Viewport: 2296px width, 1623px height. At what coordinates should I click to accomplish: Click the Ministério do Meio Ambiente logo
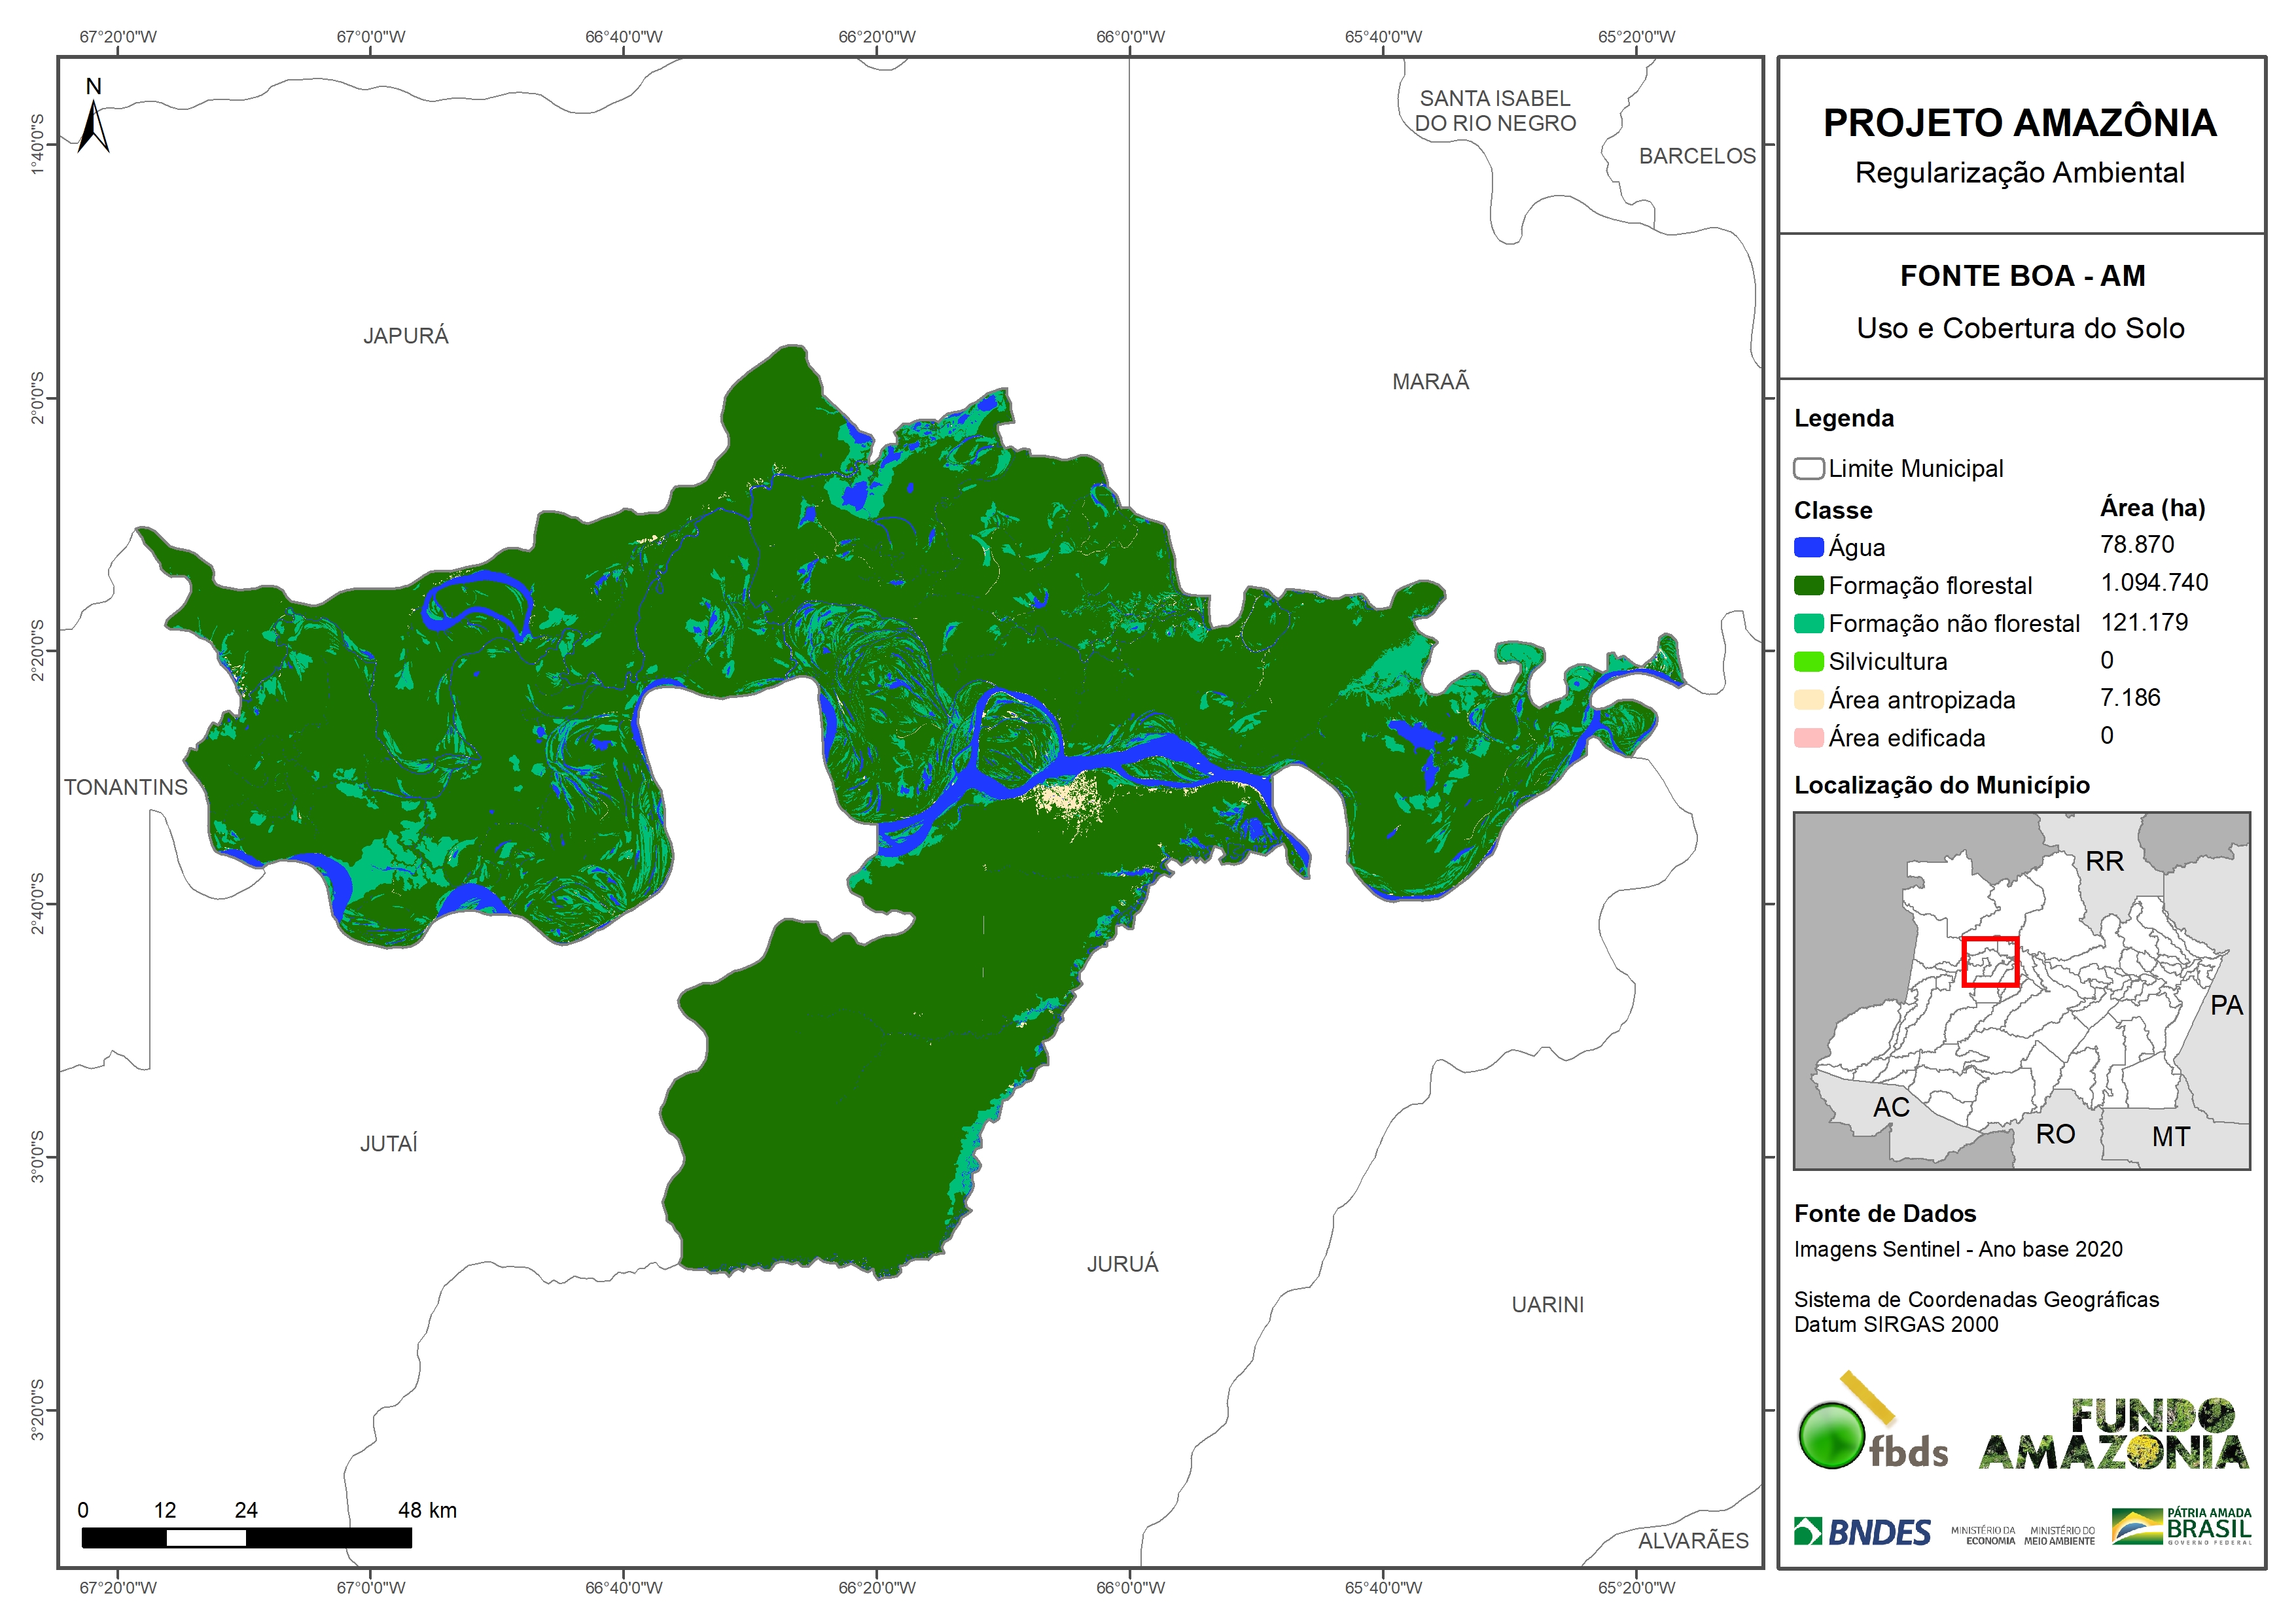[2059, 1535]
